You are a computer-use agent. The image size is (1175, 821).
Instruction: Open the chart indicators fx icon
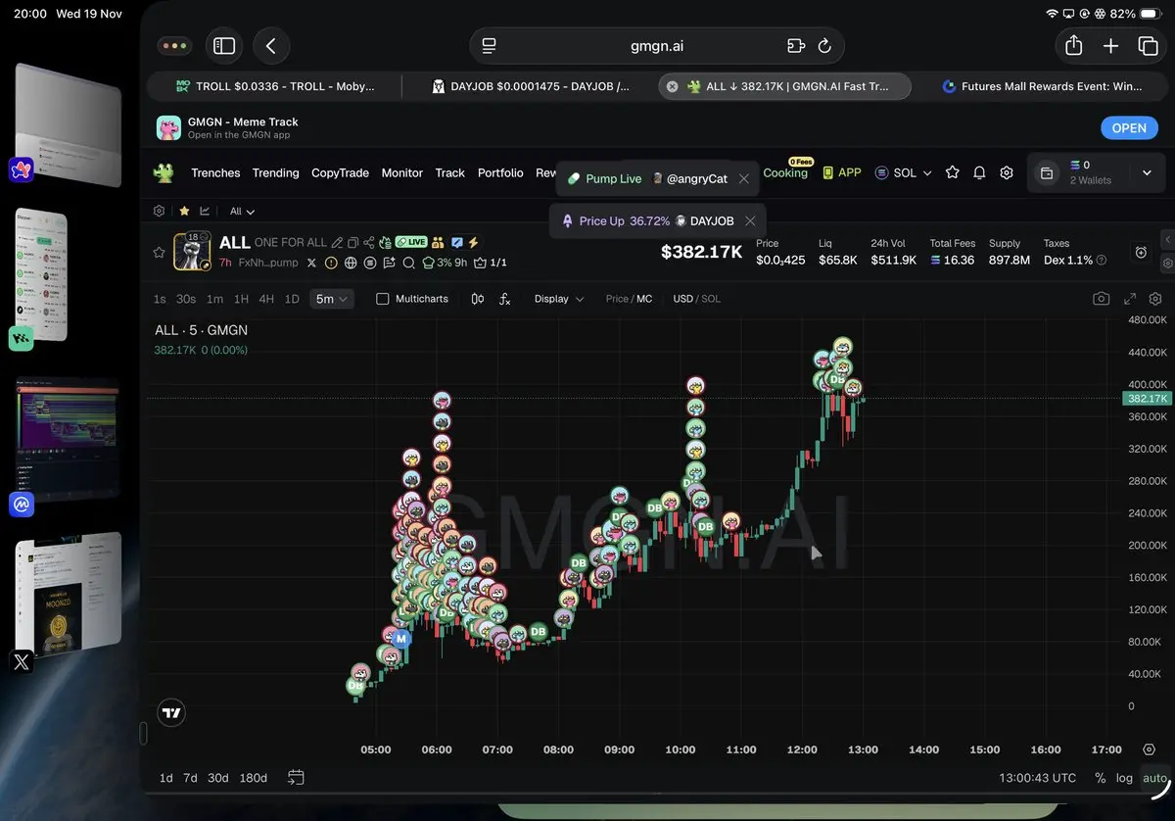(504, 299)
